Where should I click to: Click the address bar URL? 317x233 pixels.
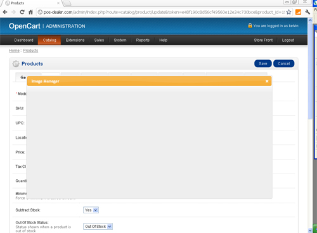[x=164, y=12]
